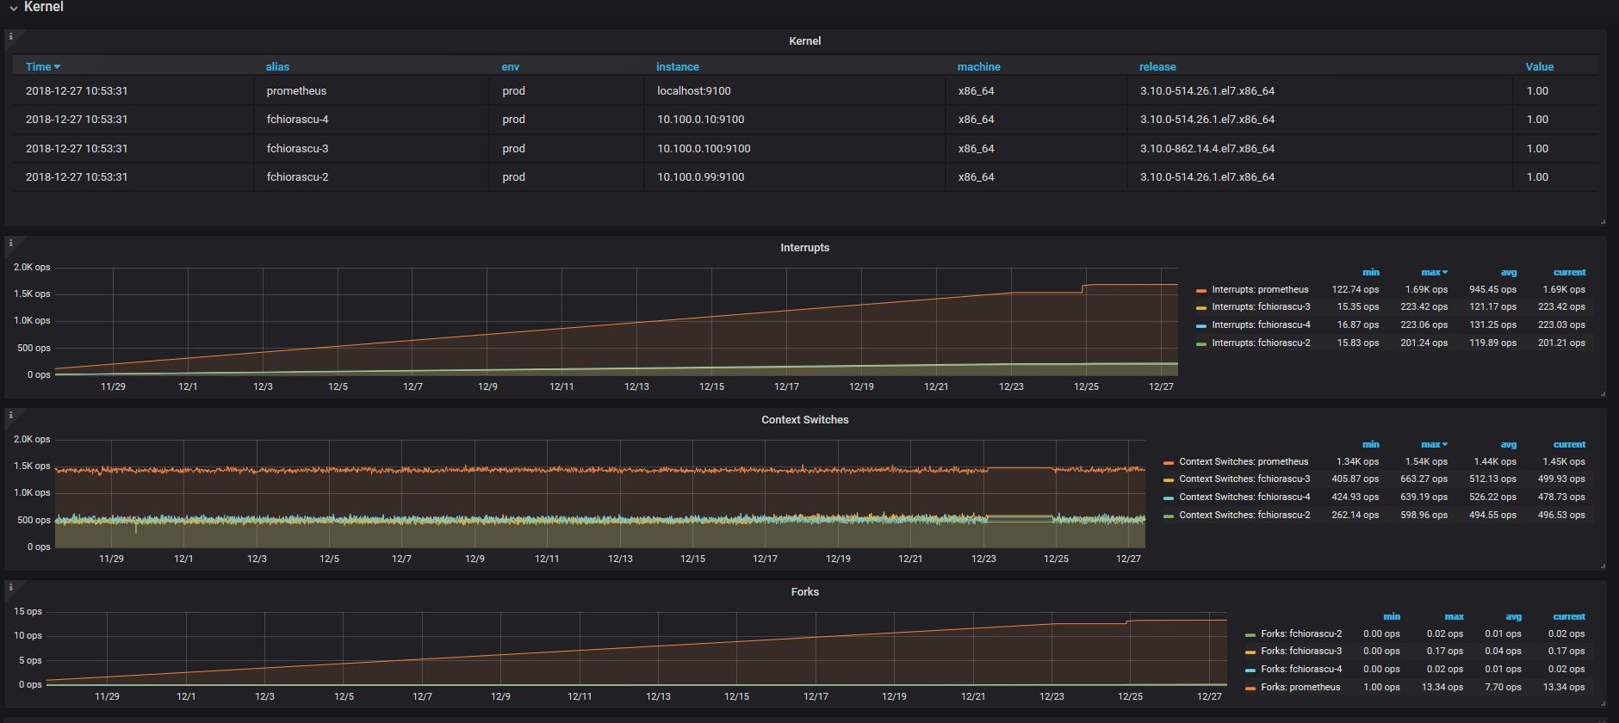1619x723 pixels.
Task: Sort Context Switches legend by max
Action: (x=1434, y=444)
